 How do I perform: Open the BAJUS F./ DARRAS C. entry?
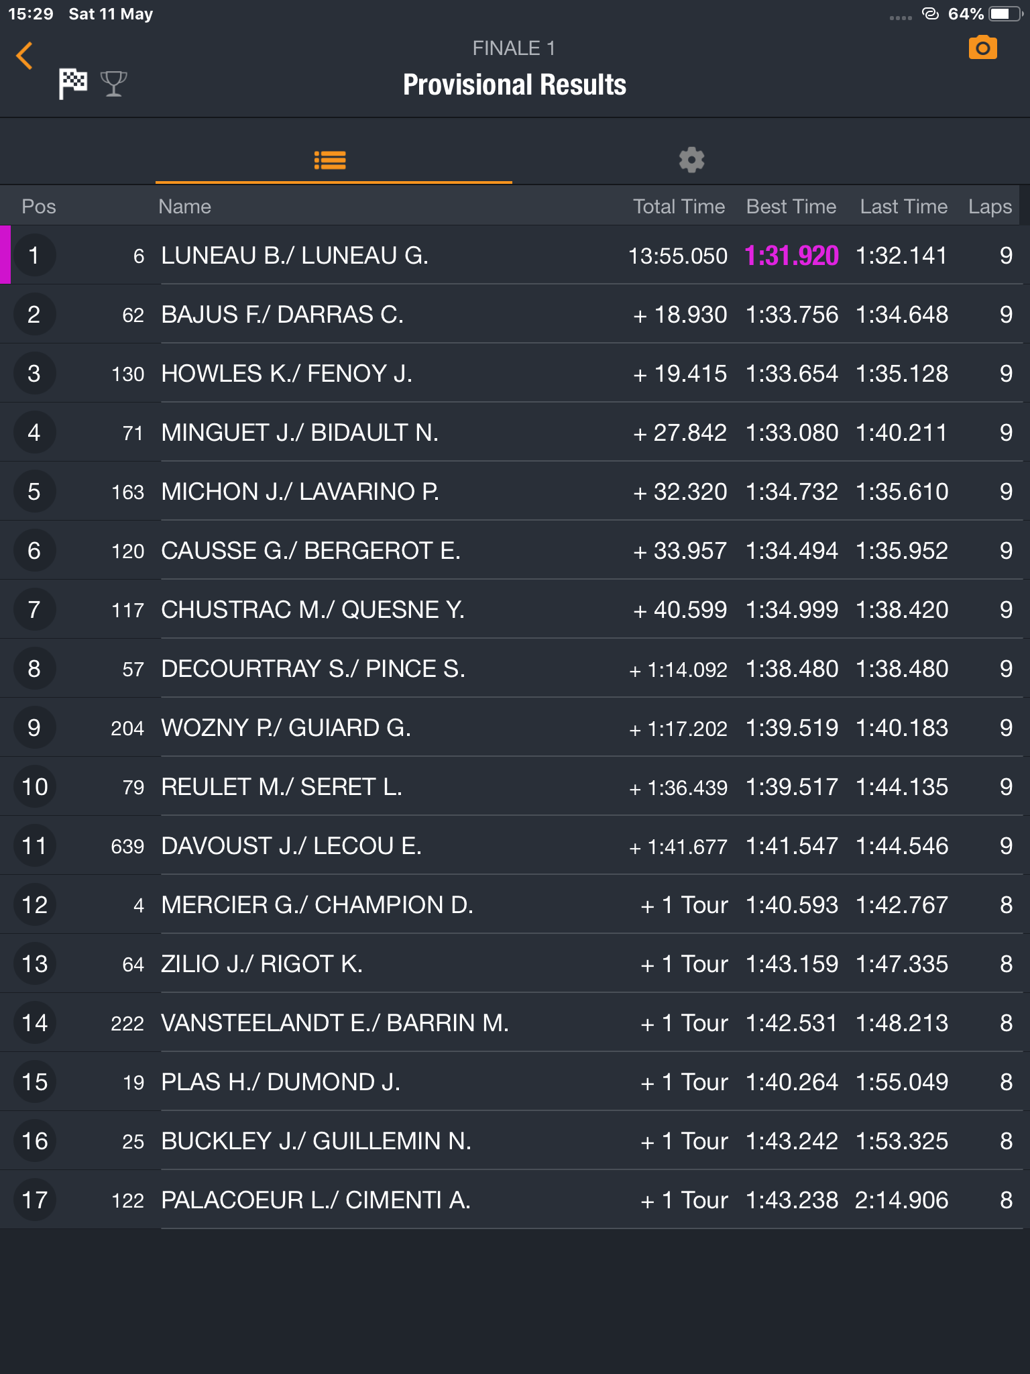pyautogui.click(x=515, y=314)
